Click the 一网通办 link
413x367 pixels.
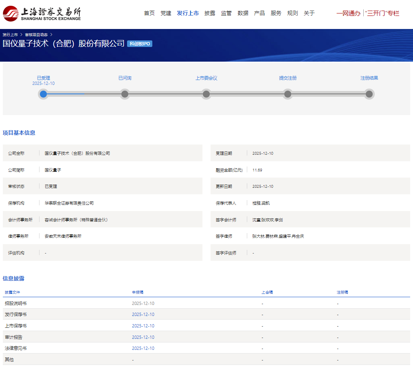[x=348, y=13]
